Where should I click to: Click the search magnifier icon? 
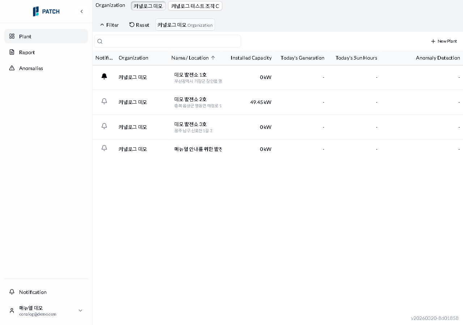(x=100, y=41)
